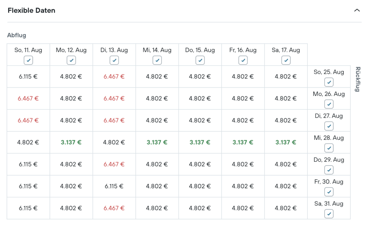The image size is (366, 226).
Task: Toggle the Sa, 17. Aug departure checkbox
Action: [286, 60]
